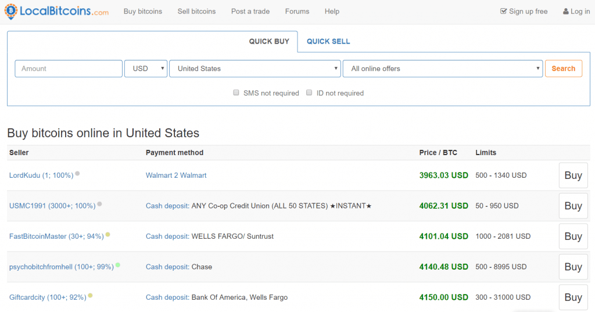Open seller profile Giftcardcity (100+; 92%)
The height and width of the screenshot is (312, 595).
tap(48, 297)
